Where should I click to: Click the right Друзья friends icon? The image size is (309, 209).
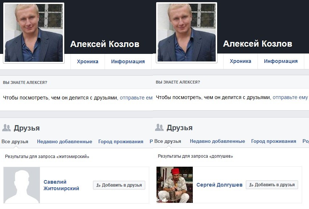tap(159, 127)
